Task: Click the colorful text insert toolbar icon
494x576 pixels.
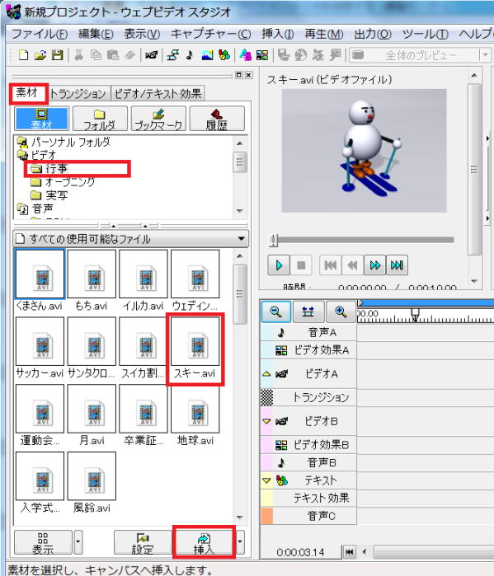Action: tap(224, 55)
